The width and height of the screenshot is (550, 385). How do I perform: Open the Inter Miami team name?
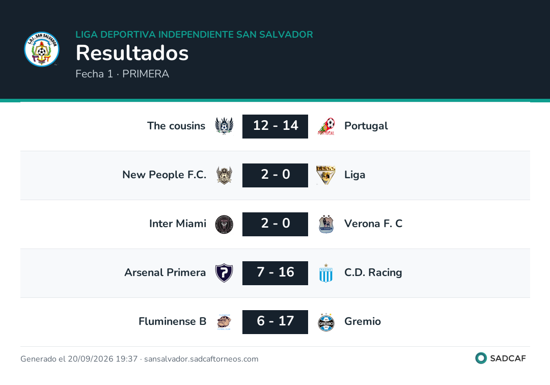(x=178, y=224)
